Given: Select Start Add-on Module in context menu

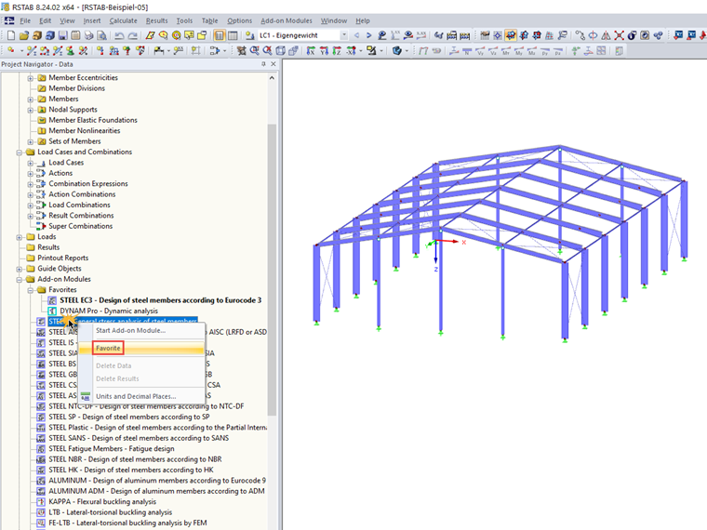Looking at the screenshot, I should [x=131, y=330].
